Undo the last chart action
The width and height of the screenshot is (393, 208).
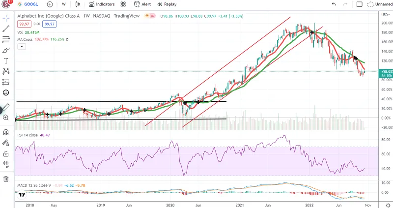[334, 4]
